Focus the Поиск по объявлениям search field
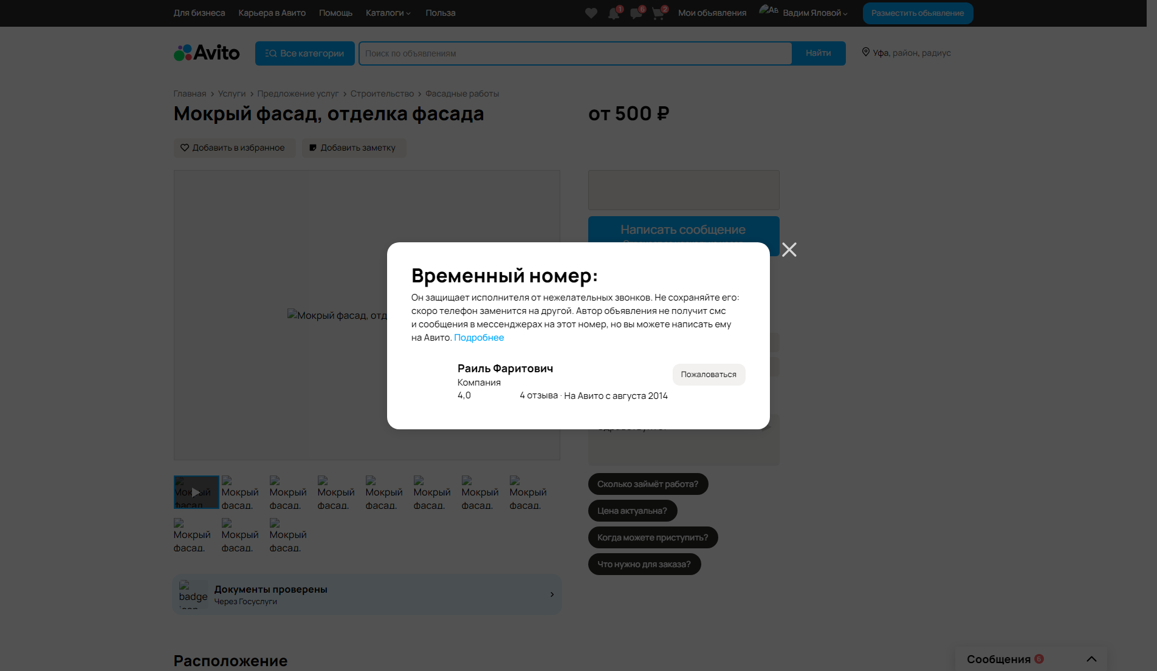This screenshot has height=671, width=1157. (575, 53)
